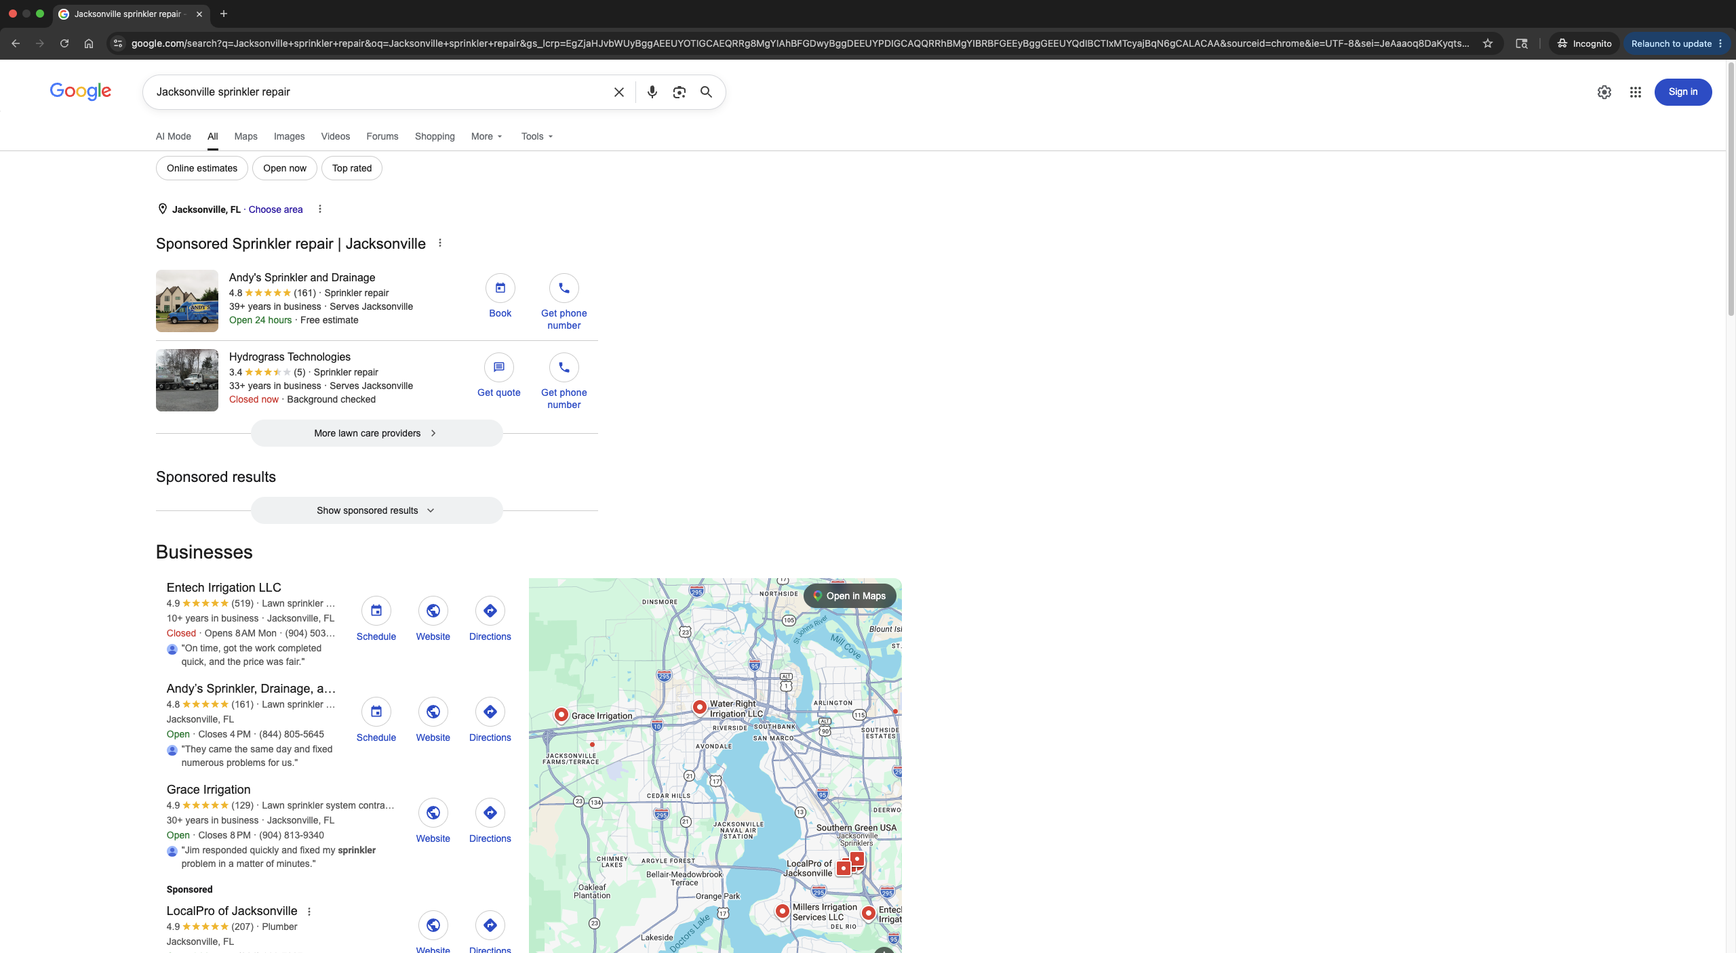Click the Choose area link
This screenshot has height=953, width=1736.
pos(275,209)
